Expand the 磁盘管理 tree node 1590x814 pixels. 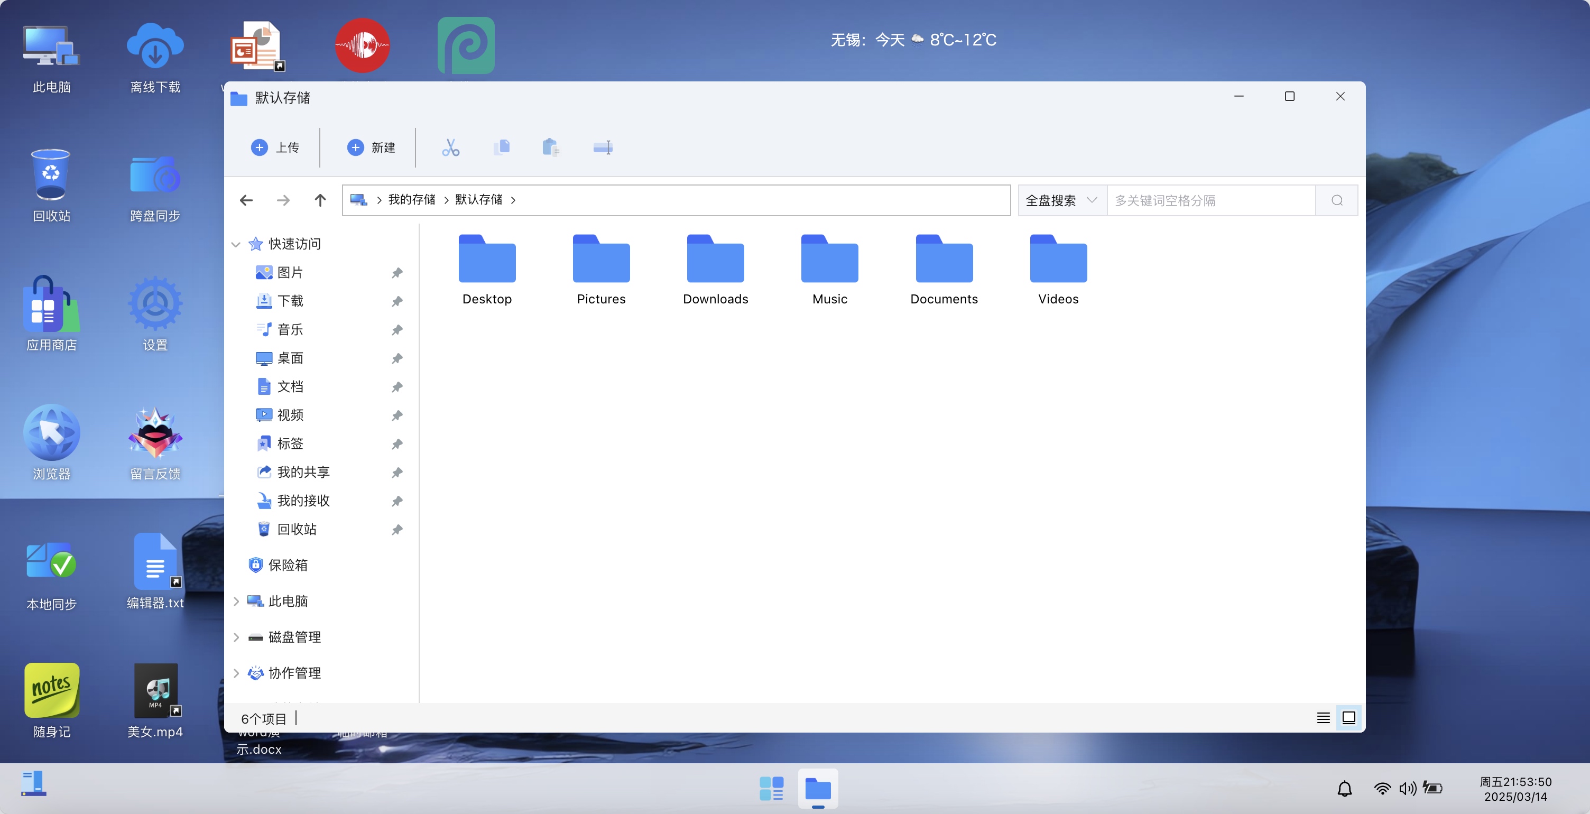point(236,637)
